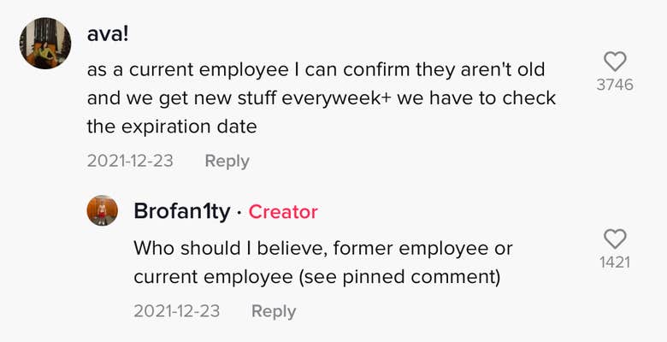Reply to ava!'s comment
Viewport: 667px width, 342px height.
pyautogui.click(x=227, y=161)
